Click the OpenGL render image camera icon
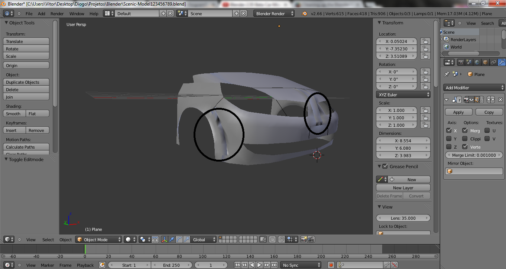The width and height of the screenshot is (506, 269). (304, 240)
